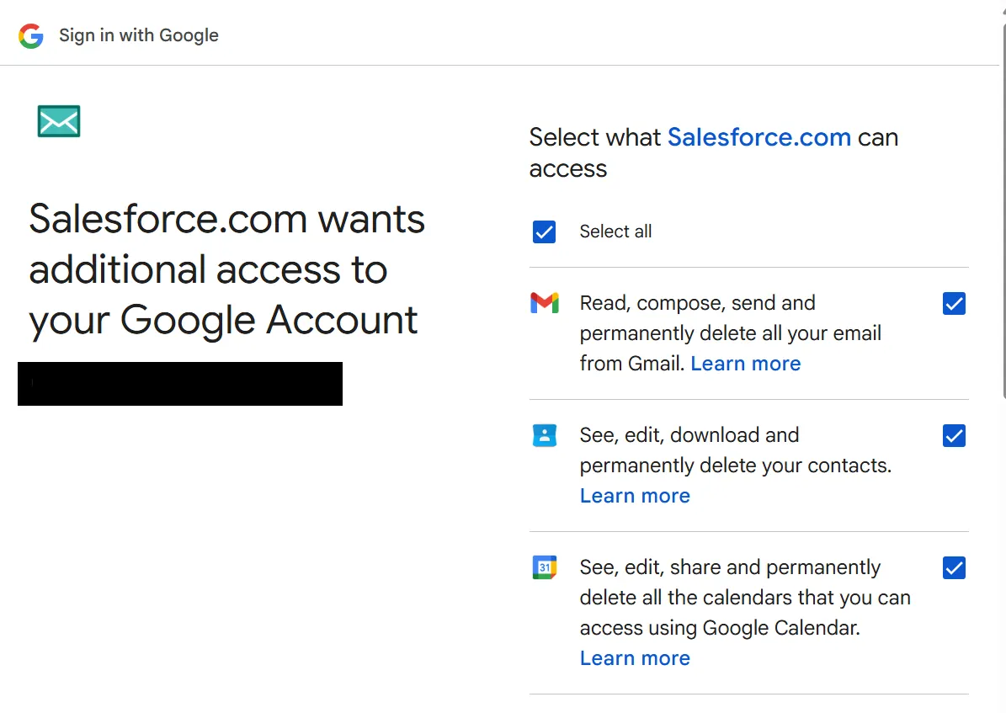
Task: Click the Google Calendar icon
Action: point(545,567)
